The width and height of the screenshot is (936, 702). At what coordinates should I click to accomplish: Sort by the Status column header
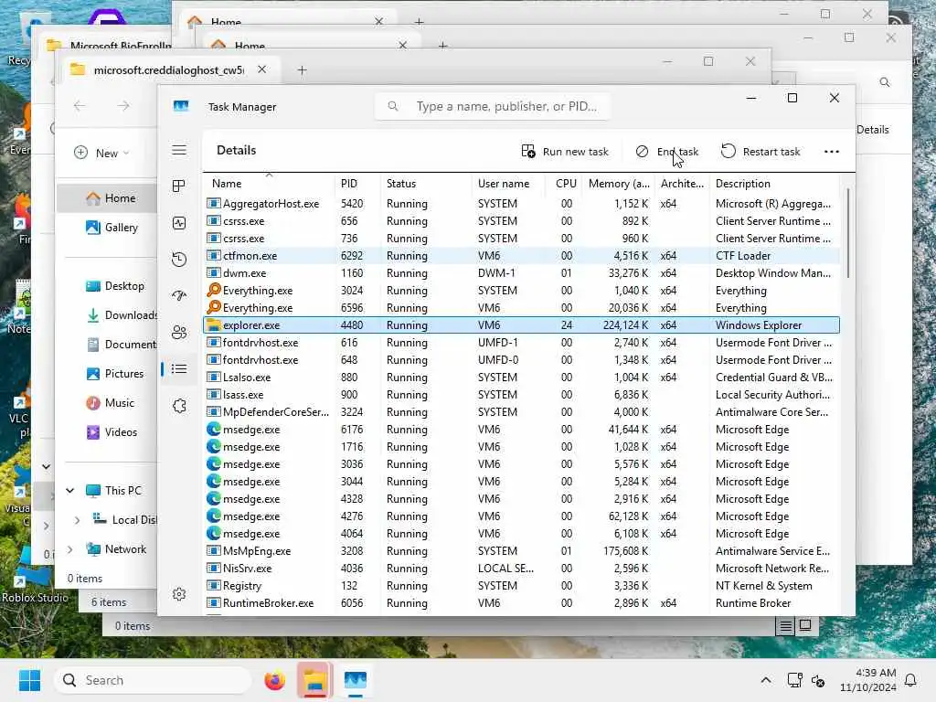425,183
